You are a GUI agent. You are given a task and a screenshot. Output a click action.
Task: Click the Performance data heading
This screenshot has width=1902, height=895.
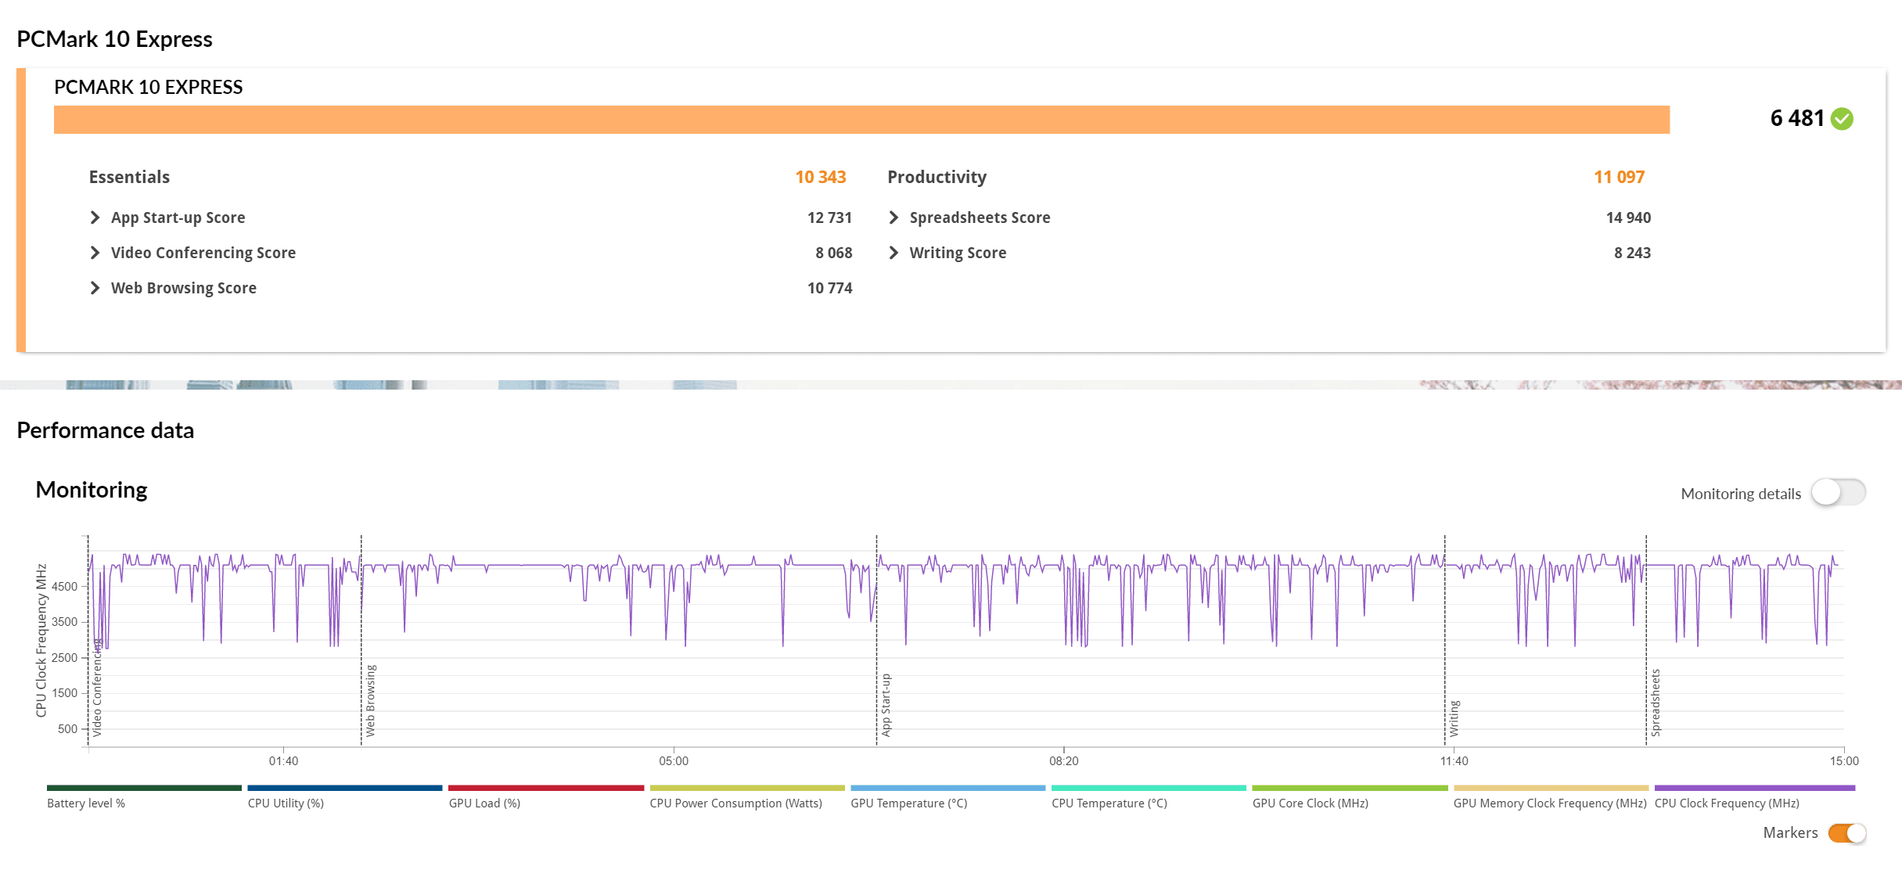click(105, 430)
